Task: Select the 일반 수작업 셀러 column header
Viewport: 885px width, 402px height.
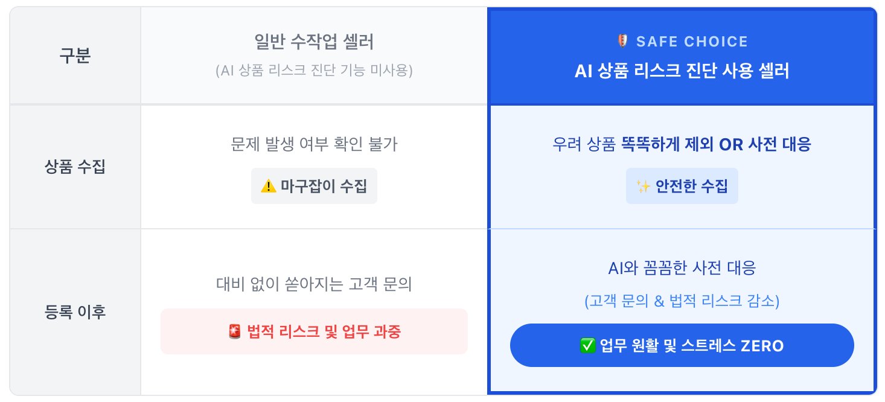Action: pyautogui.click(x=314, y=42)
